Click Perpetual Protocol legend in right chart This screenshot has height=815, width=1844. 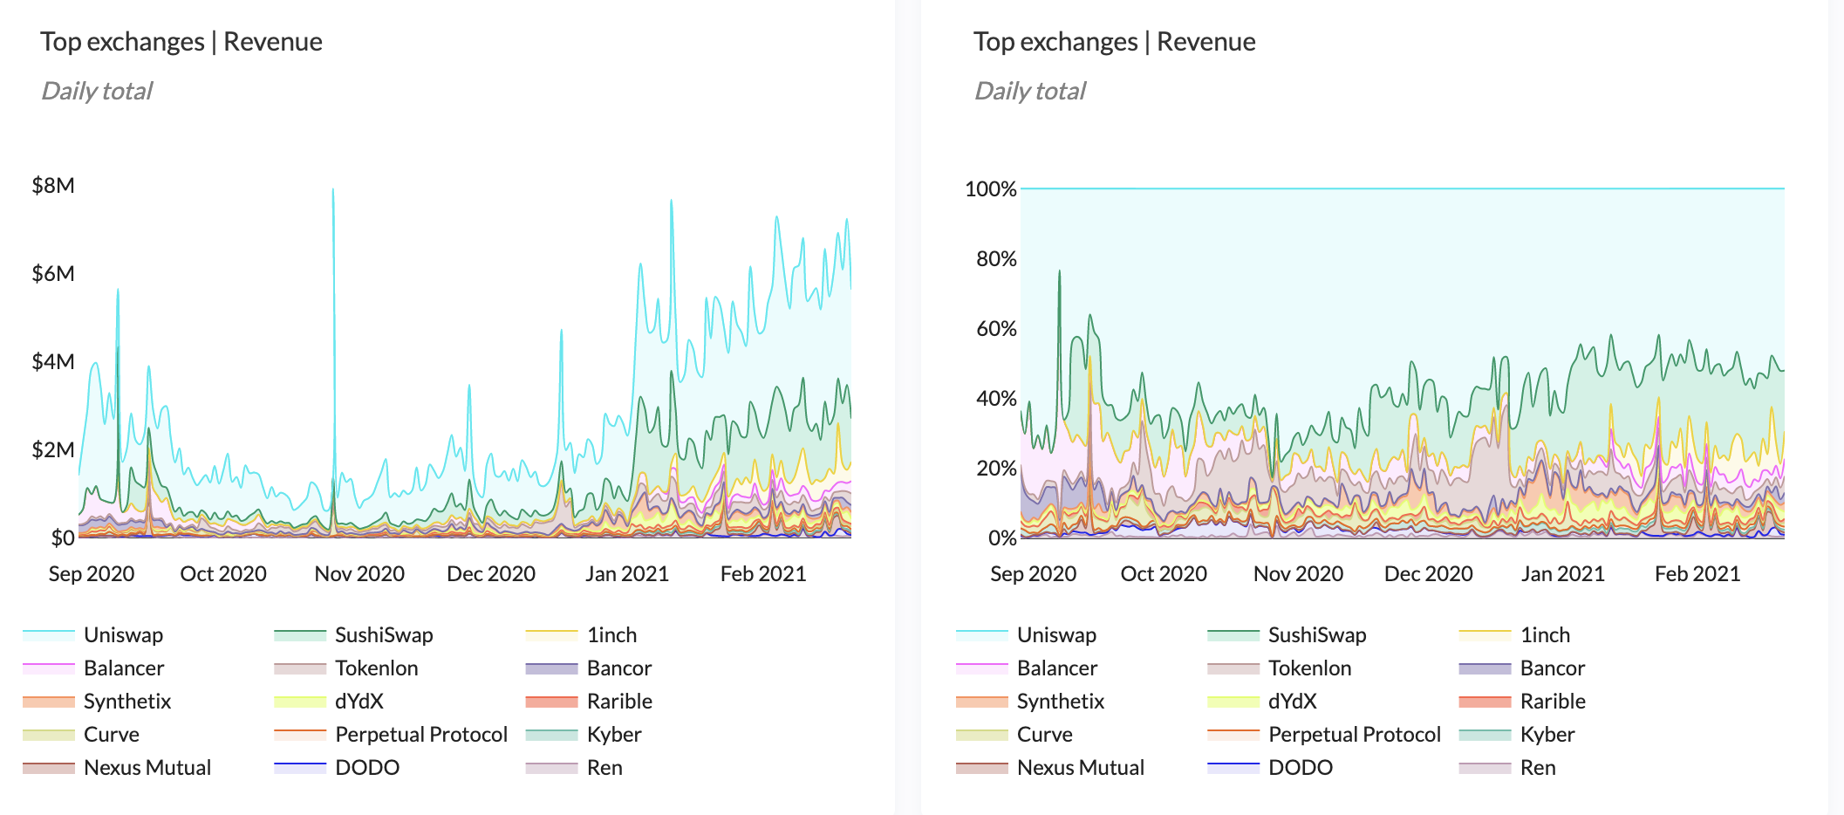pos(1324,735)
